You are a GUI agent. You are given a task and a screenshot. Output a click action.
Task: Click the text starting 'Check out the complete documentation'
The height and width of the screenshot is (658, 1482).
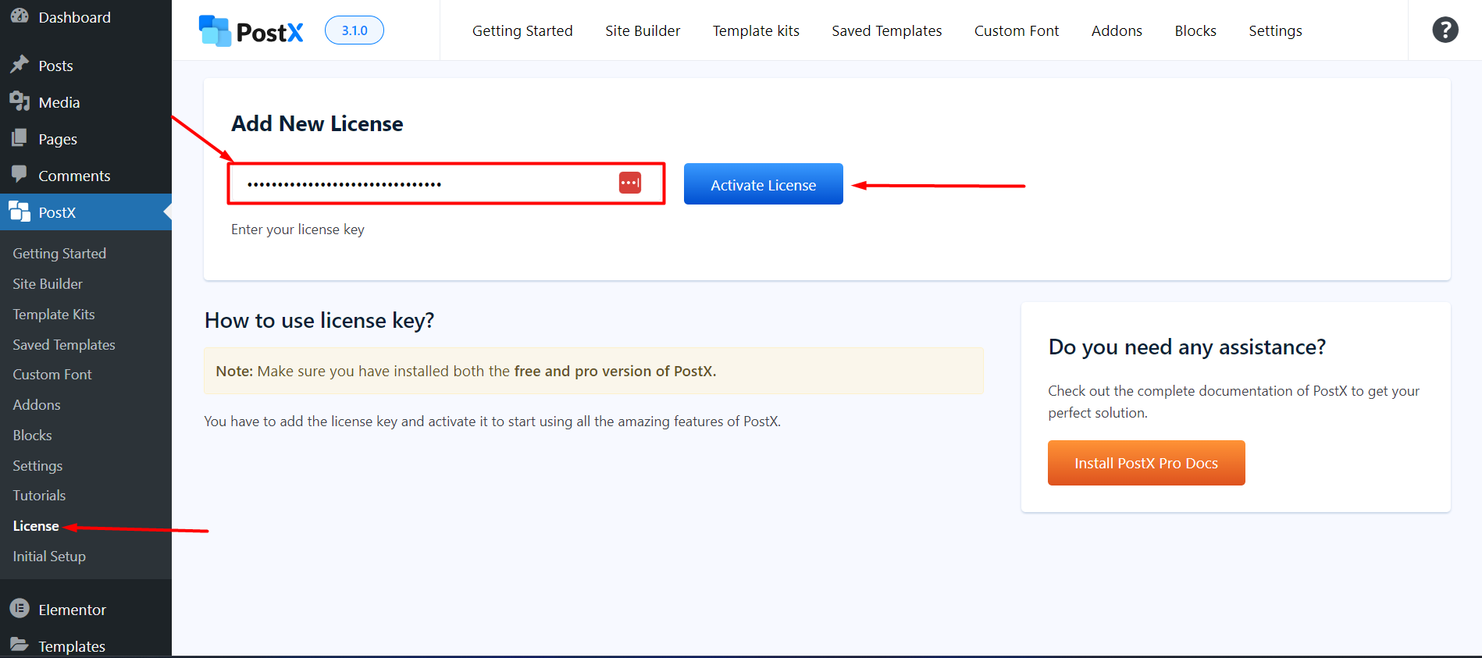[1234, 401]
